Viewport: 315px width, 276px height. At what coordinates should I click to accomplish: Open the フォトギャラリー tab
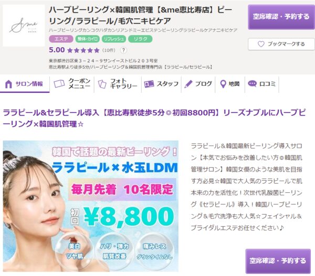click(118, 84)
